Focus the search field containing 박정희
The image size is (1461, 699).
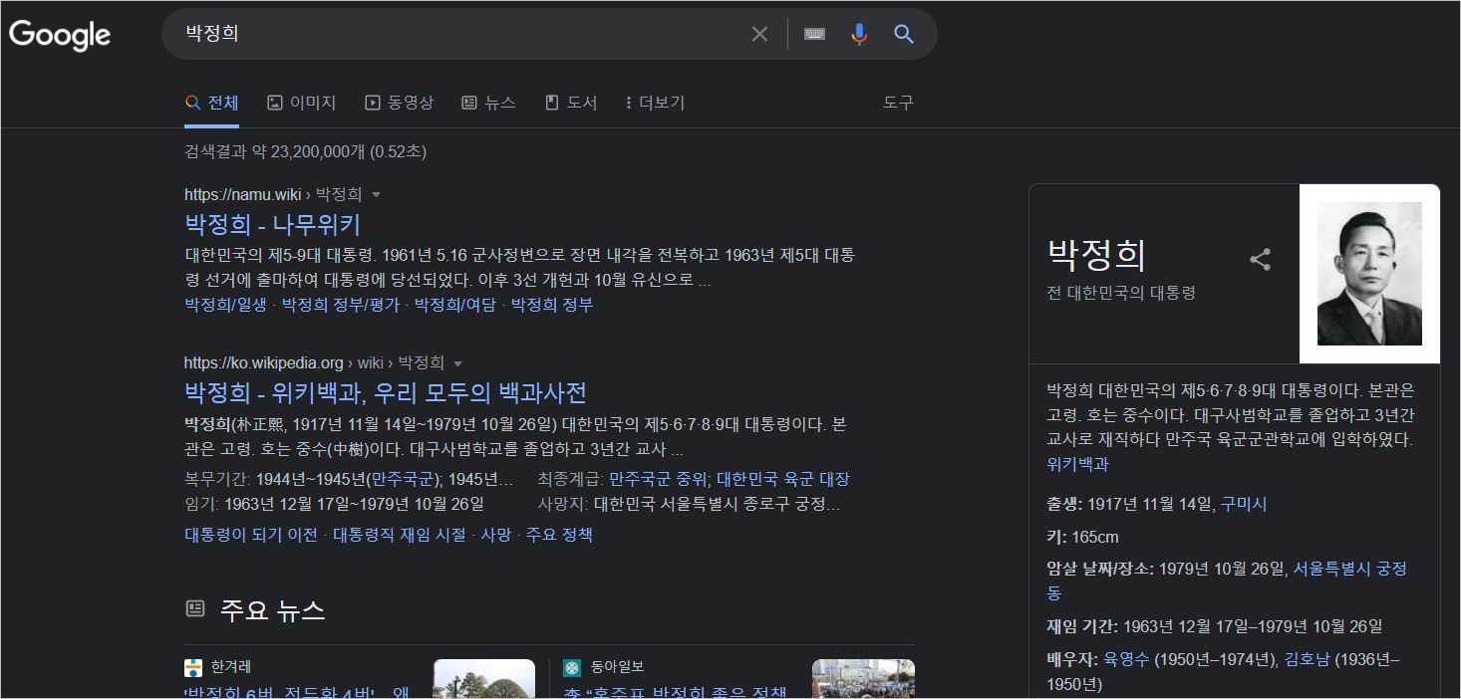[458, 34]
